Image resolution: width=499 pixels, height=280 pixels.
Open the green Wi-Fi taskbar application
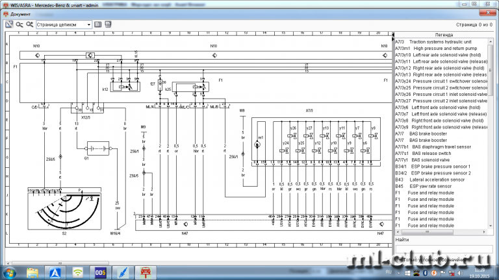click(78, 273)
